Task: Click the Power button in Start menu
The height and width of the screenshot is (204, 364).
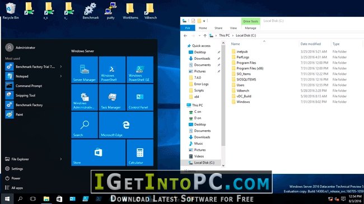Action: (x=13, y=178)
